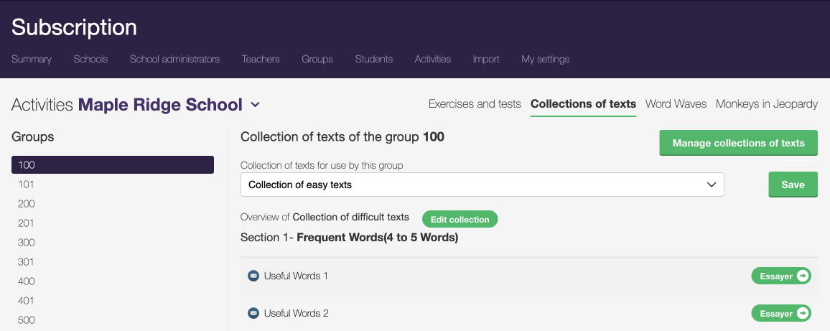The width and height of the screenshot is (830, 331).
Task: Select the Collections of texts tab
Action: (x=583, y=104)
